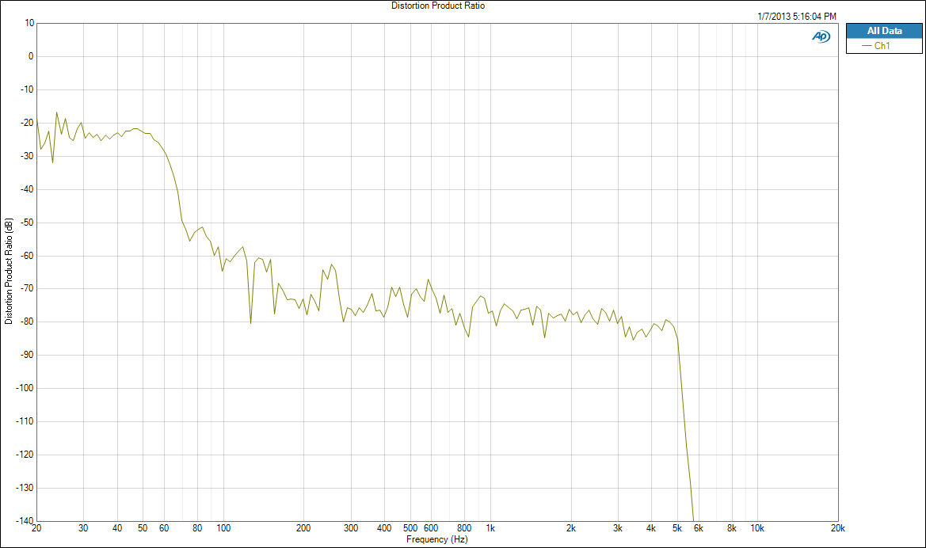
Task: Click the 500 frequency tick label
Action: pyautogui.click(x=410, y=528)
